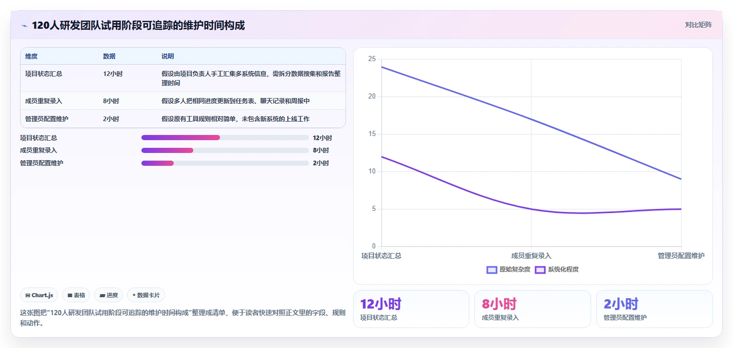This screenshot has width=733, height=348.
Task: Click the lightning icon beside the title
Action: point(24,26)
